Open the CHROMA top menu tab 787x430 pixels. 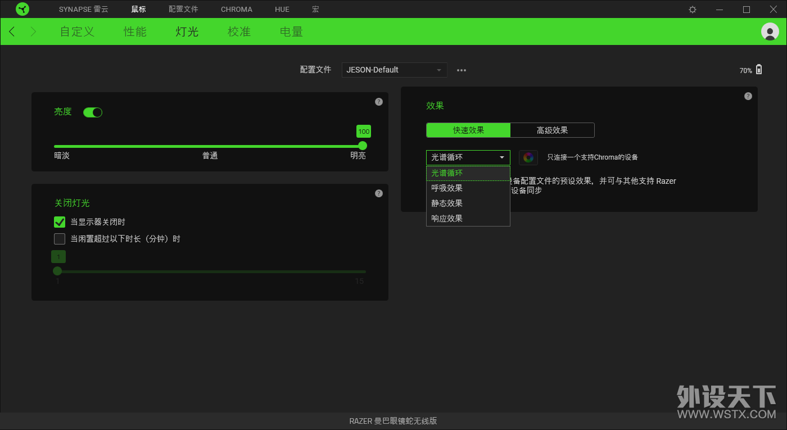tap(237, 10)
